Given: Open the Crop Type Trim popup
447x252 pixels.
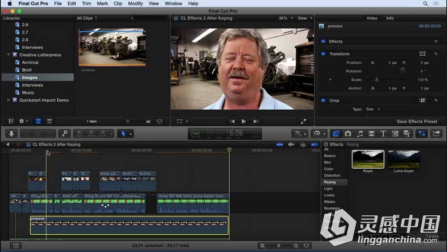Looking at the screenshot, I should [373, 109].
